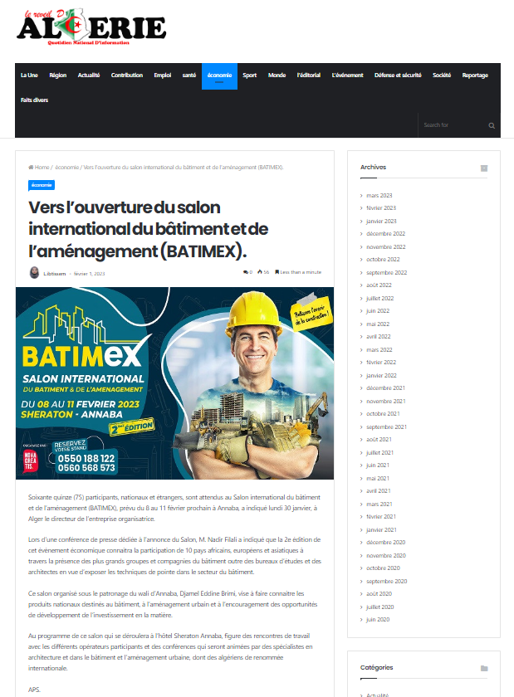
Task: Open the juin 2021 archive
Action: point(378,465)
